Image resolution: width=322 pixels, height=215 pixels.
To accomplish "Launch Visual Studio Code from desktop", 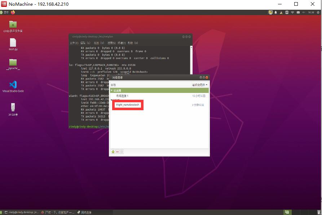I will (x=13, y=86).
